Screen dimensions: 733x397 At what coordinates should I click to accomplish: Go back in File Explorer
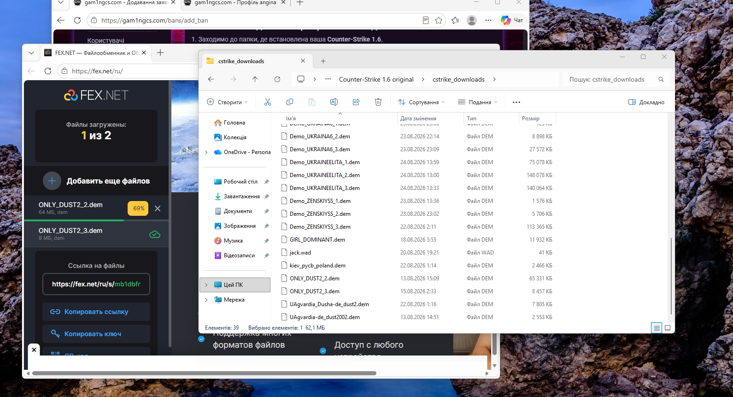[211, 79]
